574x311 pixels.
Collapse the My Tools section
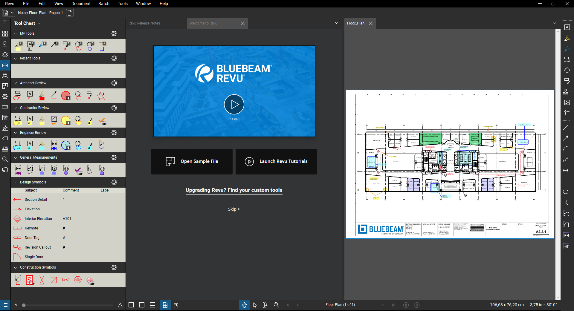(x=16, y=33)
